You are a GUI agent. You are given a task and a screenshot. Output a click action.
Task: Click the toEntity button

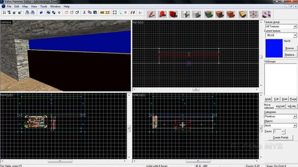[x=292, y=106]
